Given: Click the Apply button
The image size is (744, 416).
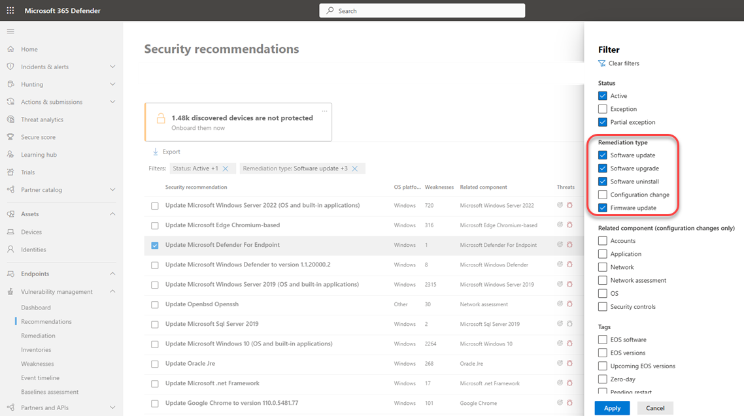Looking at the screenshot, I should tap(612, 408).
